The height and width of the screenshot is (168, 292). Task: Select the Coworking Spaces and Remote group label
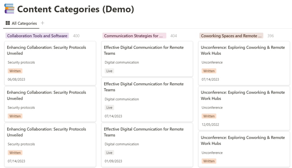(231, 36)
